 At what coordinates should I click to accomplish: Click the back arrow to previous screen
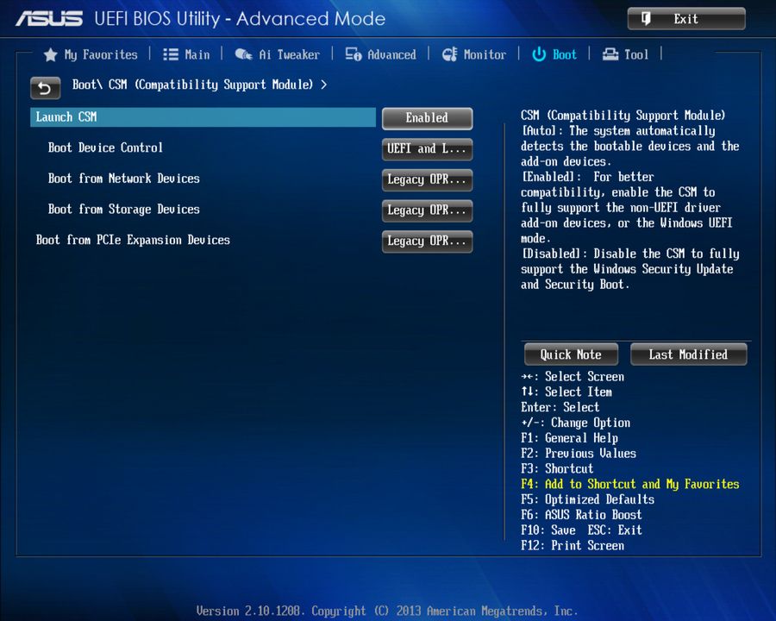(x=45, y=88)
